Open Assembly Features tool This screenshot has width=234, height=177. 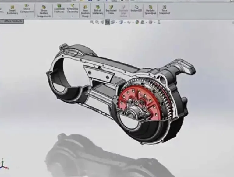coord(59,9)
